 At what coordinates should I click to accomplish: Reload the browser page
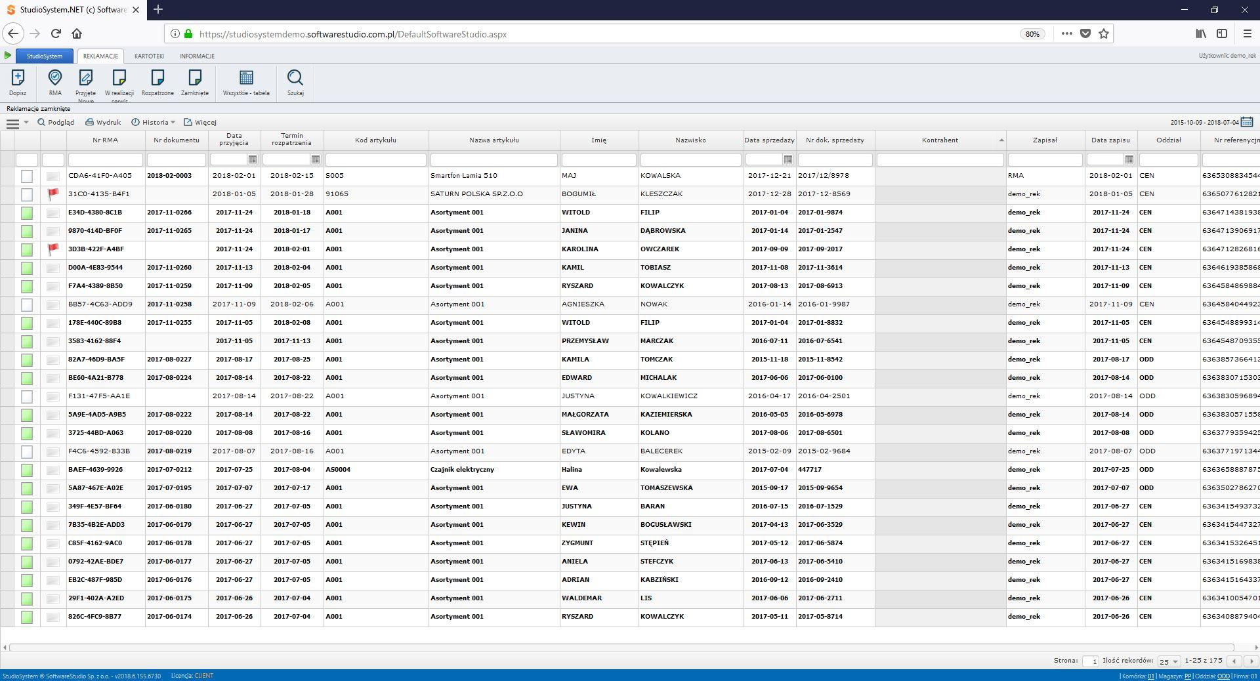tap(56, 33)
